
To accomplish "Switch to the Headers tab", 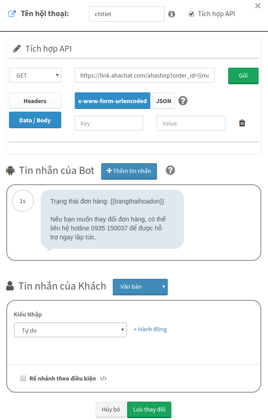I will click(x=35, y=101).
